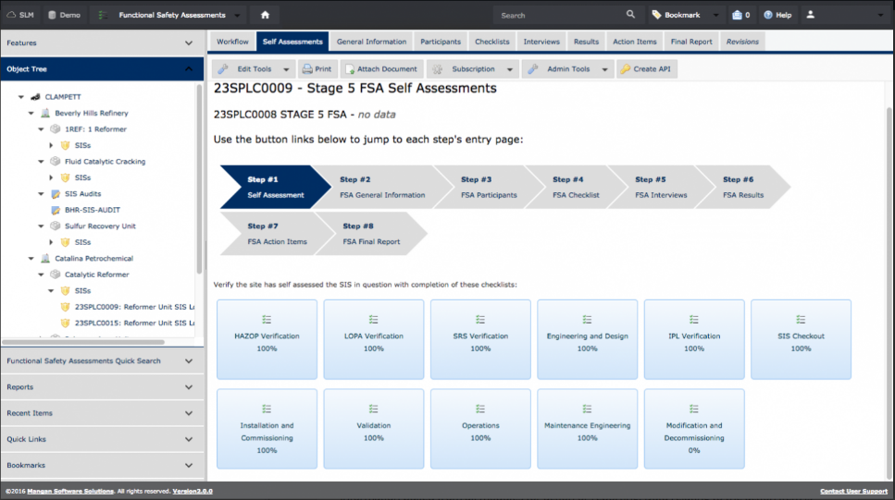Open the Checklists tab

click(492, 42)
